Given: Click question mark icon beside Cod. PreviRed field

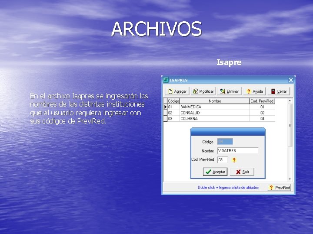Looking at the screenshot, I should tap(234, 160).
